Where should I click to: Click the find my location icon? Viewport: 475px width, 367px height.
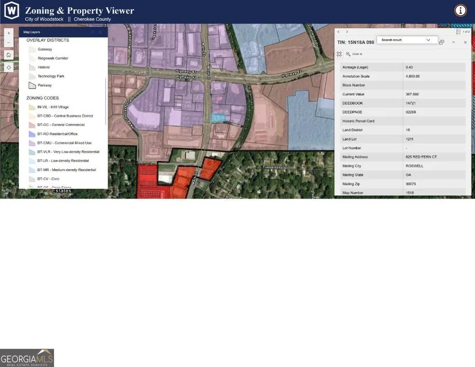tap(9, 67)
